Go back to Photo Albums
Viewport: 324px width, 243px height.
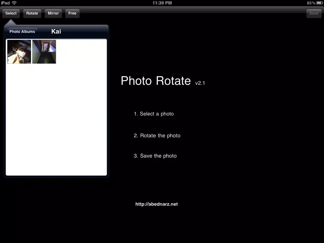[x=22, y=32]
